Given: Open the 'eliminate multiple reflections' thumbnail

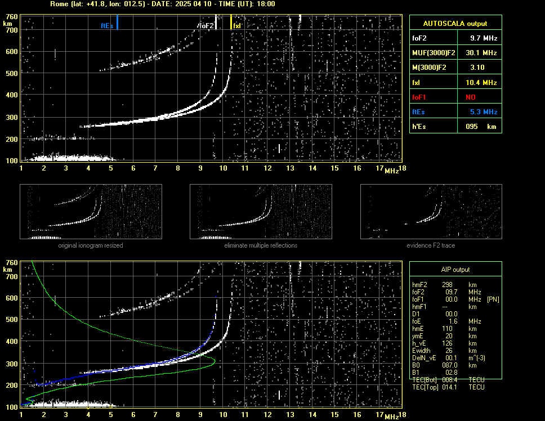Looking at the screenshot, I should (x=261, y=212).
